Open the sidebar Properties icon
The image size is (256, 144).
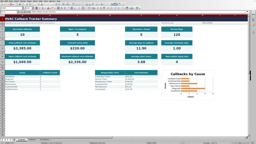tap(253, 16)
